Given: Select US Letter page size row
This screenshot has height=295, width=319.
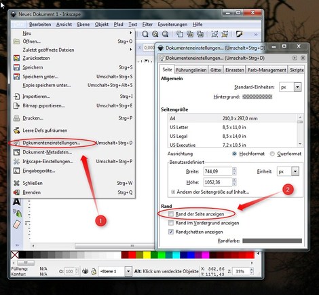Looking at the screenshot, I should [232, 127].
